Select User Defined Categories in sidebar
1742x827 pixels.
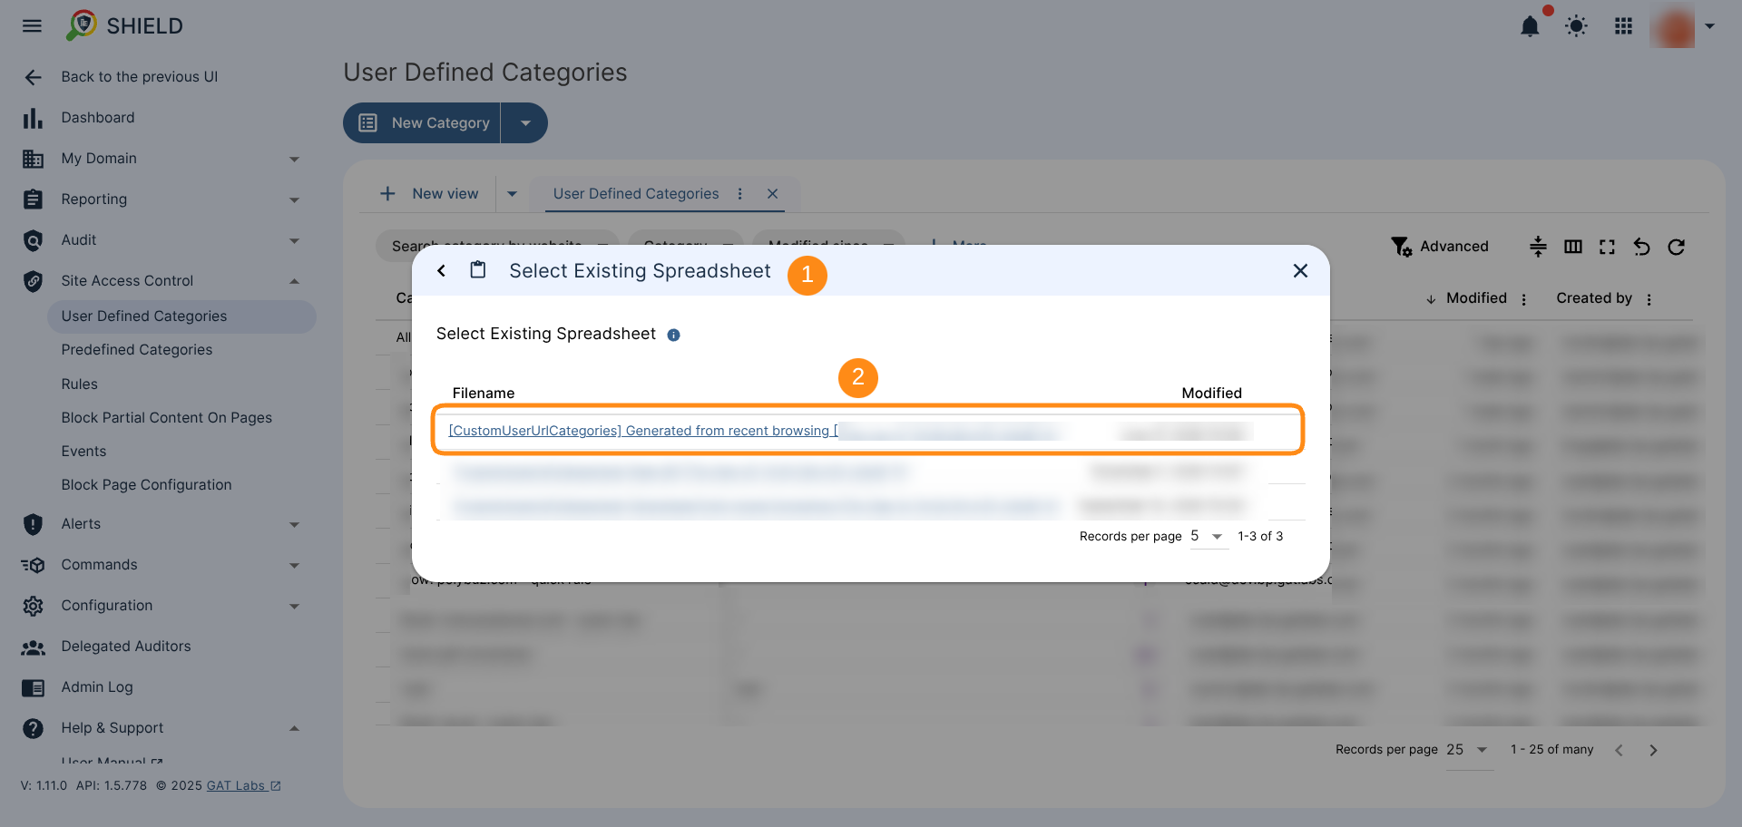(x=181, y=316)
